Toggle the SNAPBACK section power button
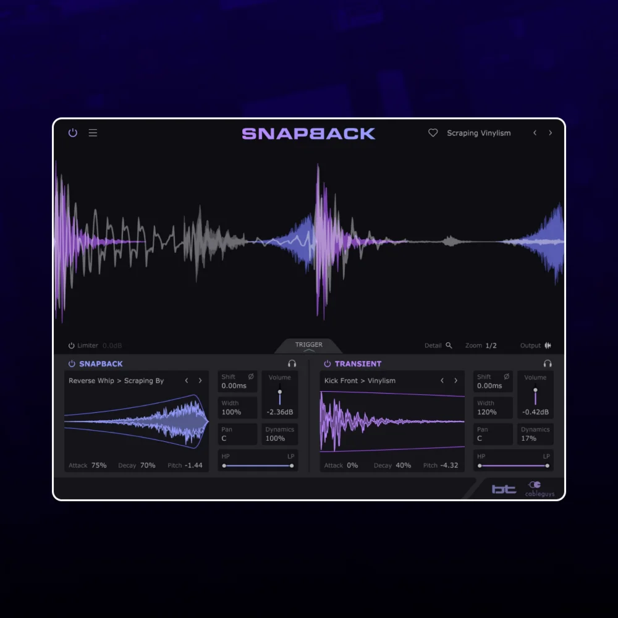 pos(72,364)
